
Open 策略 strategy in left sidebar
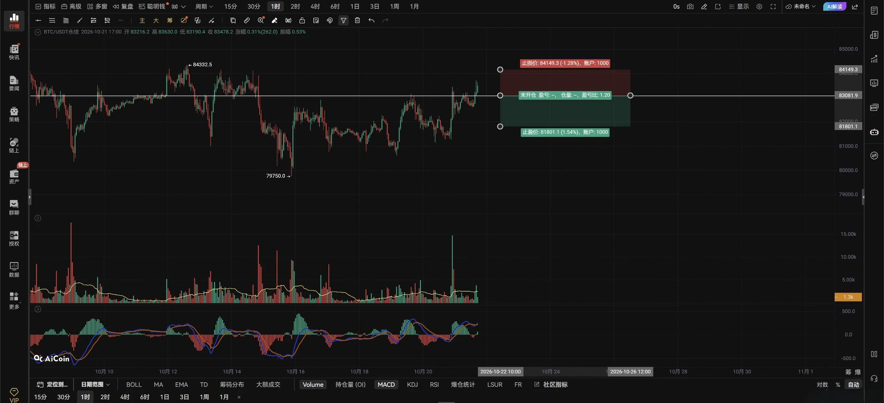(14, 114)
